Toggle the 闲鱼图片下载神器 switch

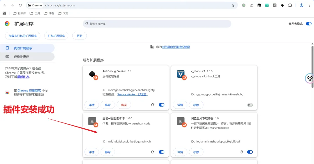pyautogui.click(x=250, y=152)
